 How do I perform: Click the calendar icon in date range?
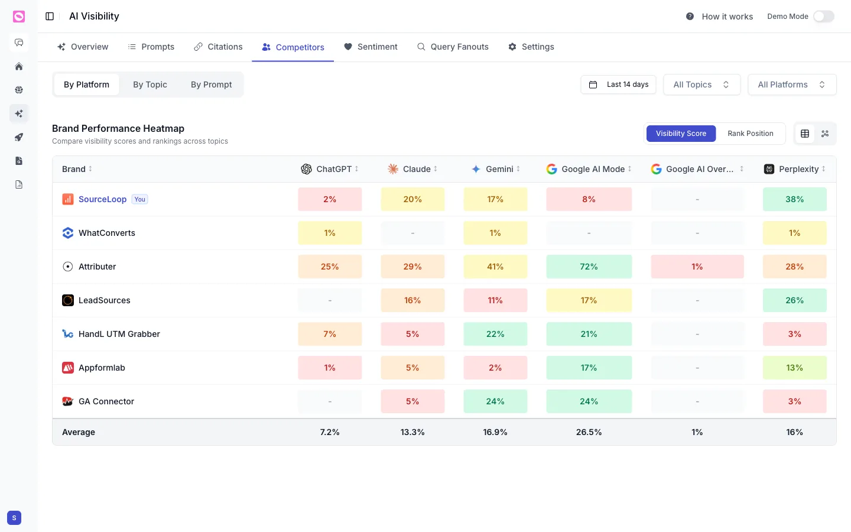click(593, 85)
